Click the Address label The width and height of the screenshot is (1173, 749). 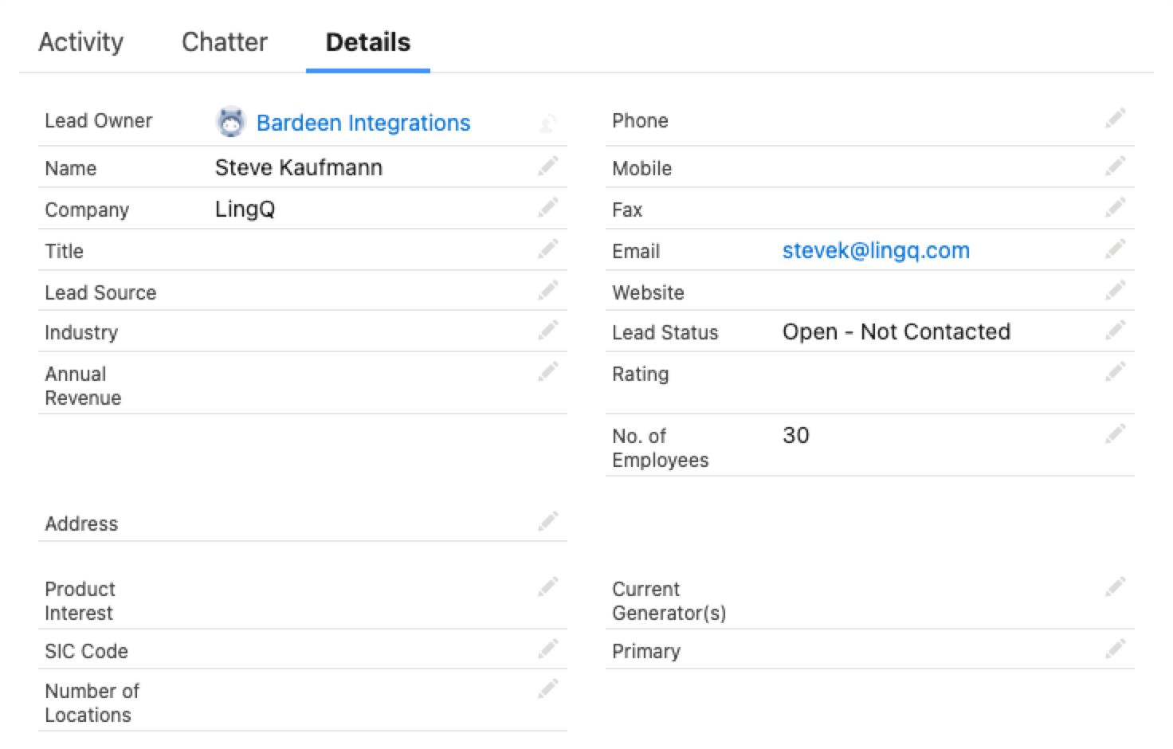tap(81, 524)
